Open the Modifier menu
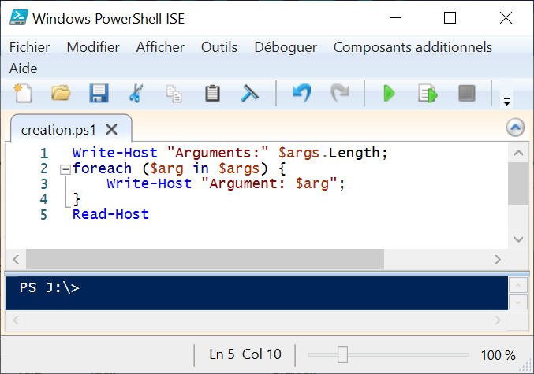 (x=93, y=47)
